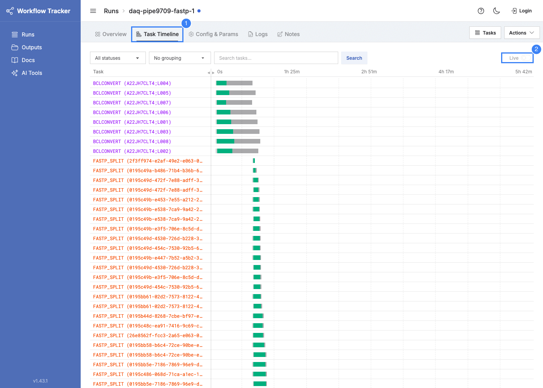
Task: Select task BCLCONVERT (A22JH7CLT4;L003)
Action: (132, 132)
